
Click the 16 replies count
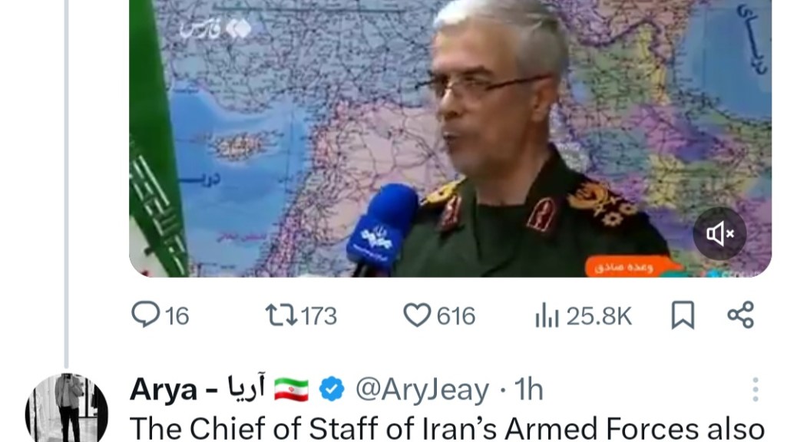pos(177,316)
